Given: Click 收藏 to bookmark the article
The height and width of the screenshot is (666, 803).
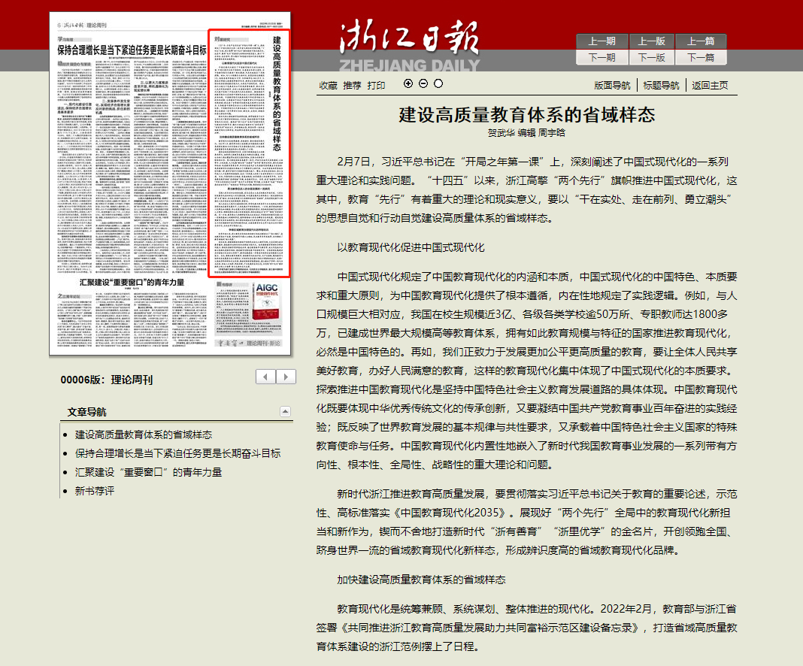Looking at the screenshot, I should coord(328,85).
